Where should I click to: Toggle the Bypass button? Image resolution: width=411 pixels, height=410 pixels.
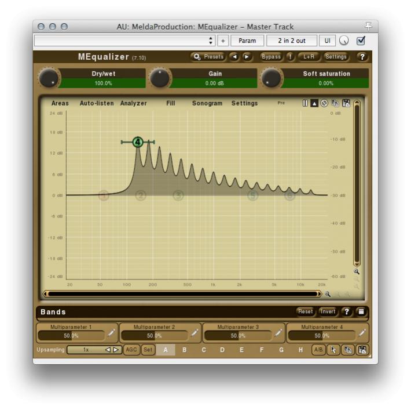(271, 57)
